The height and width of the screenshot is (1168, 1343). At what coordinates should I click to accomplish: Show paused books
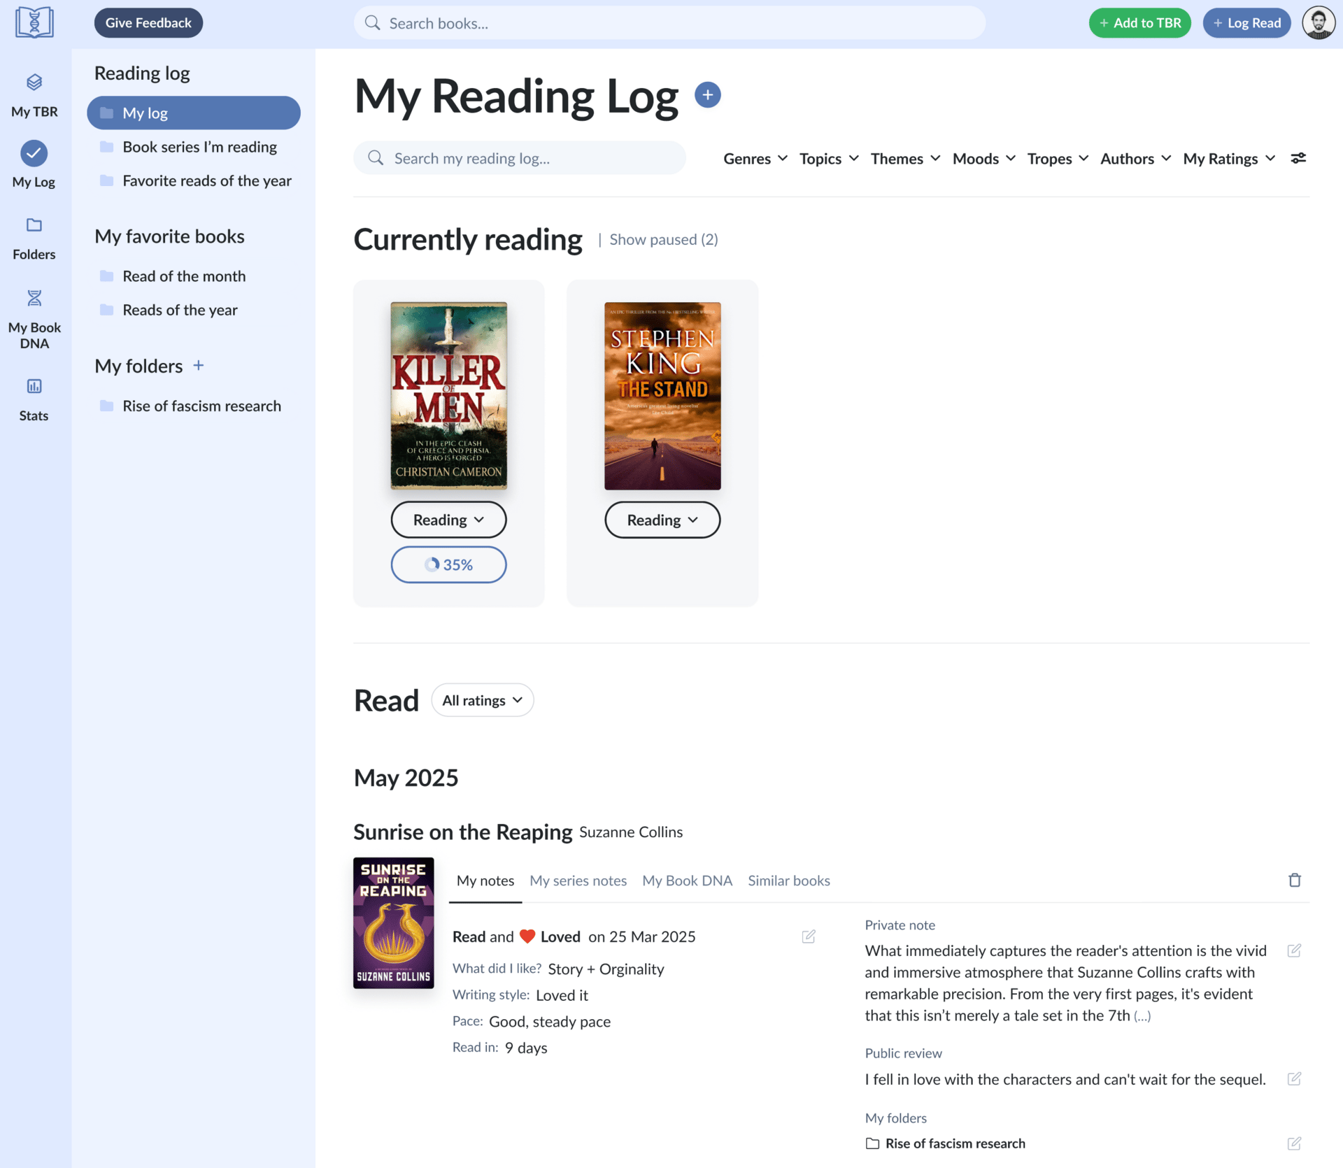tap(663, 240)
